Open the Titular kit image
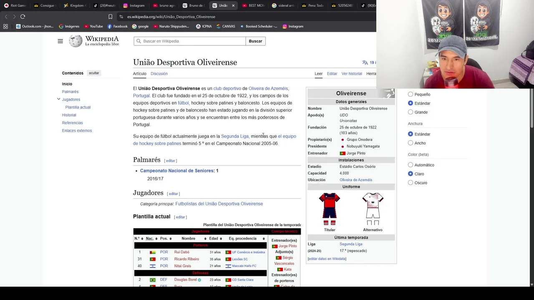The height and width of the screenshot is (300, 534). [330, 209]
